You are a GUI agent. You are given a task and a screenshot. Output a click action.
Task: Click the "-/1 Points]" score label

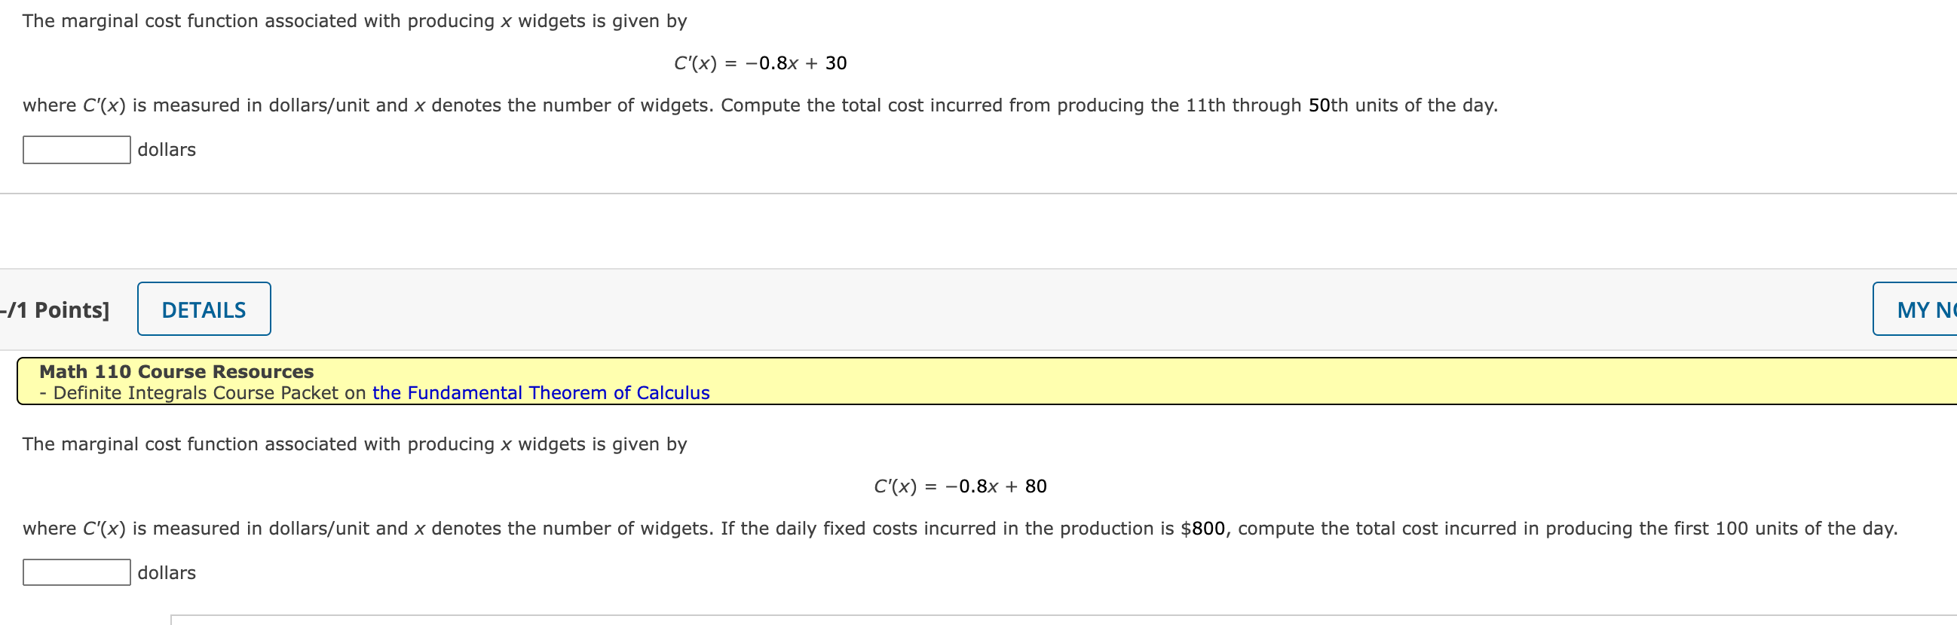tap(55, 309)
